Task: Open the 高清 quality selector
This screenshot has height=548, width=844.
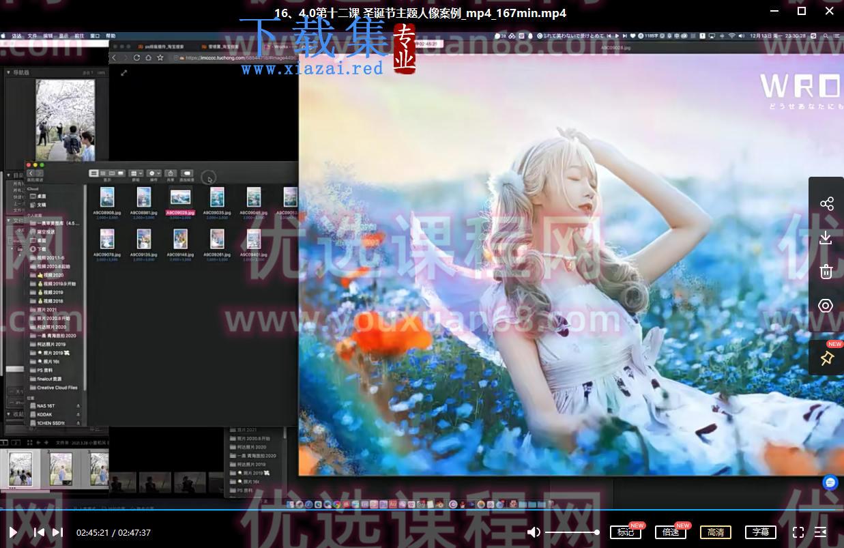Action: [716, 532]
